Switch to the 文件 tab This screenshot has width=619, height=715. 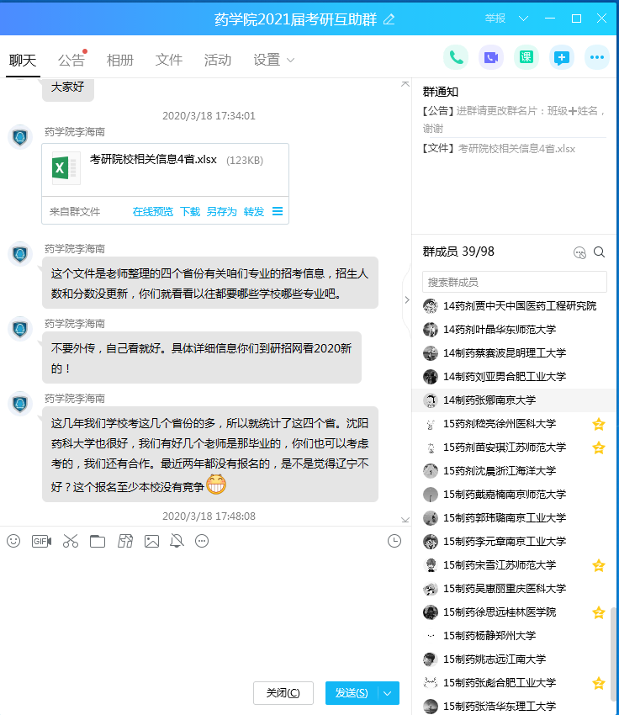tap(169, 60)
